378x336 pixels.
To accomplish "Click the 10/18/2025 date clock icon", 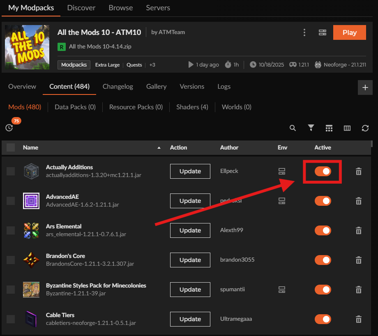I will click(253, 64).
